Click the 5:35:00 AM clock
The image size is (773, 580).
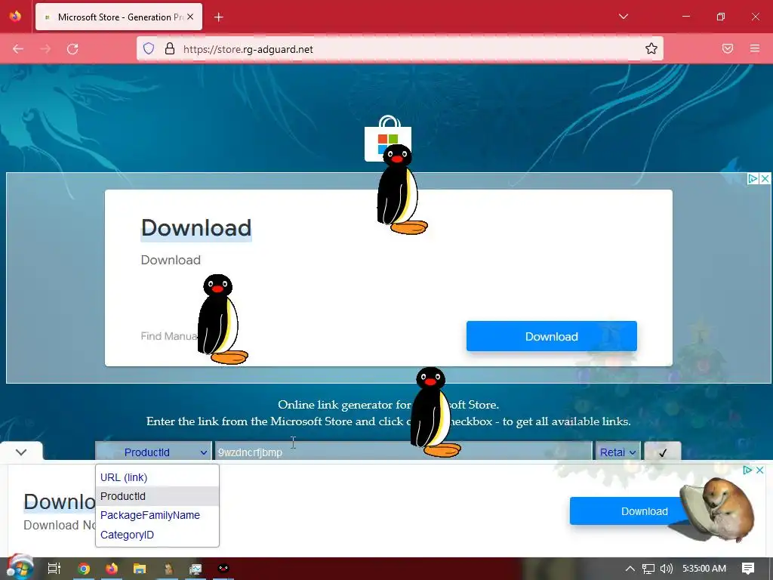[x=704, y=569]
